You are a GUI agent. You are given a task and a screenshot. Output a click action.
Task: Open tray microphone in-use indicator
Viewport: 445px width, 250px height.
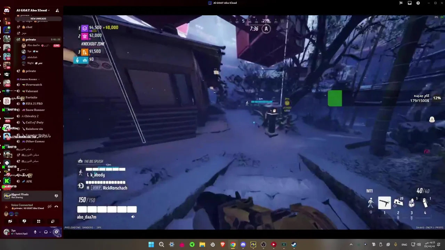(396, 244)
